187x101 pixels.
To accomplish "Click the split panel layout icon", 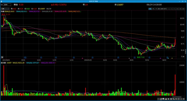I will pos(171,99).
